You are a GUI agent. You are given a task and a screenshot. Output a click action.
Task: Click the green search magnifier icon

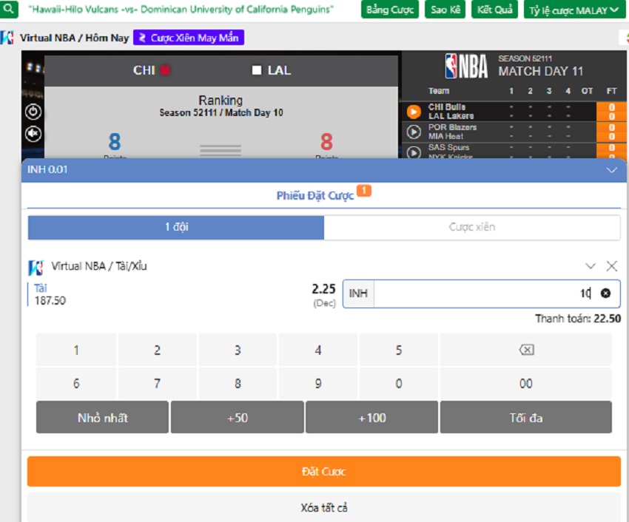point(8,8)
